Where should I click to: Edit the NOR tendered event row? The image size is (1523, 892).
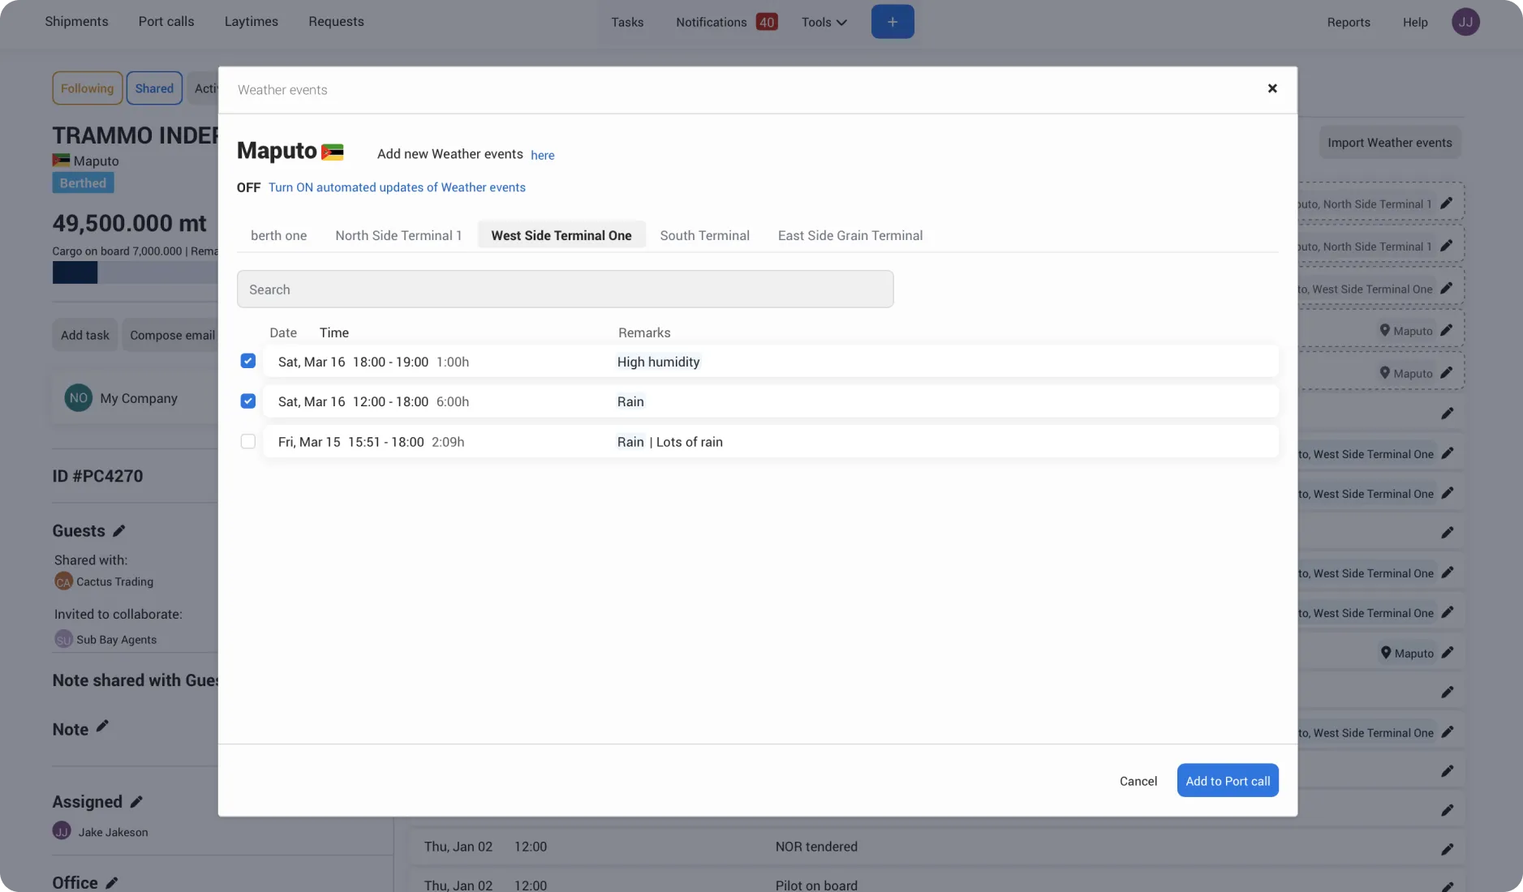[1447, 849]
